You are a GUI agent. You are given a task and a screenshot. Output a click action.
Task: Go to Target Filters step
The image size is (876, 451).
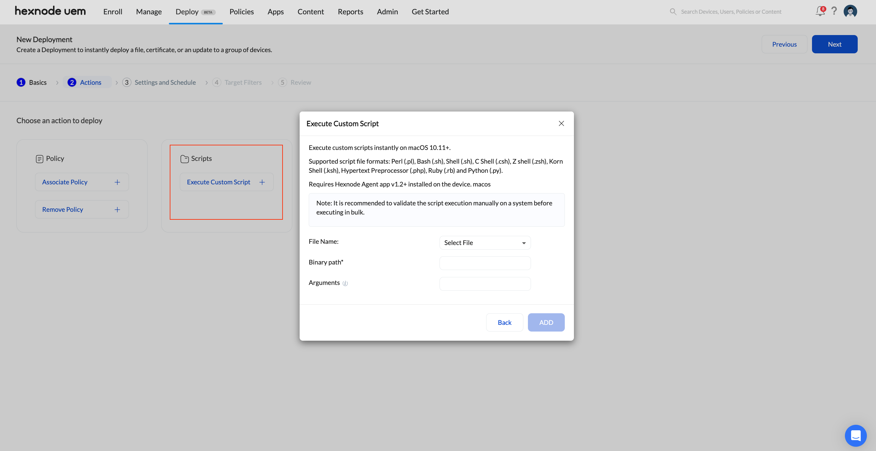[x=237, y=82]
